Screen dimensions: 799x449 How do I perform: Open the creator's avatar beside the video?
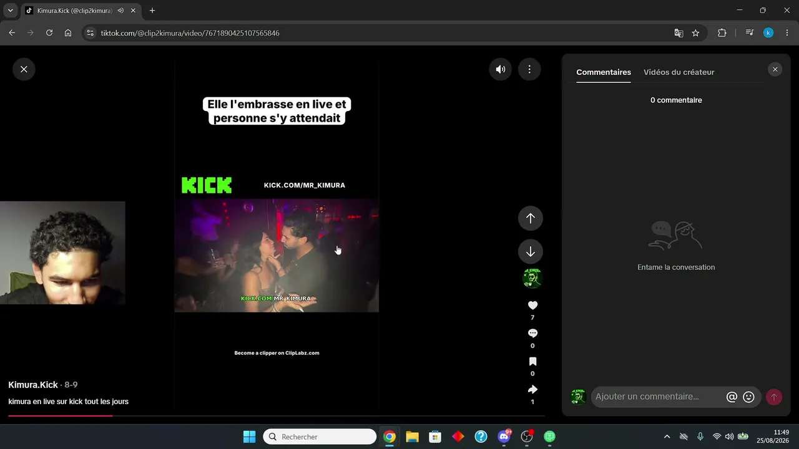(532, 278)
